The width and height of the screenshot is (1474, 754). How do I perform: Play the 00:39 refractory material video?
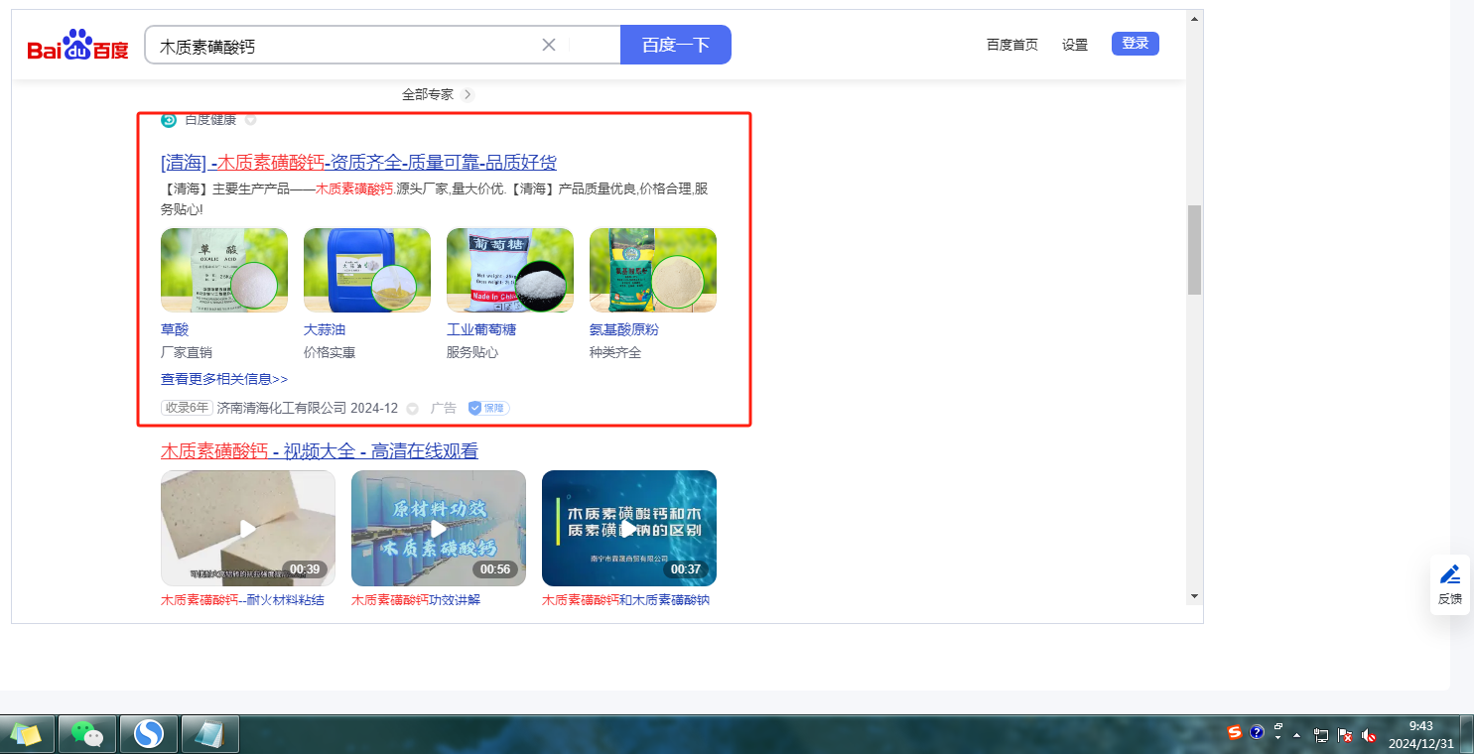click(x=248, y=528)
